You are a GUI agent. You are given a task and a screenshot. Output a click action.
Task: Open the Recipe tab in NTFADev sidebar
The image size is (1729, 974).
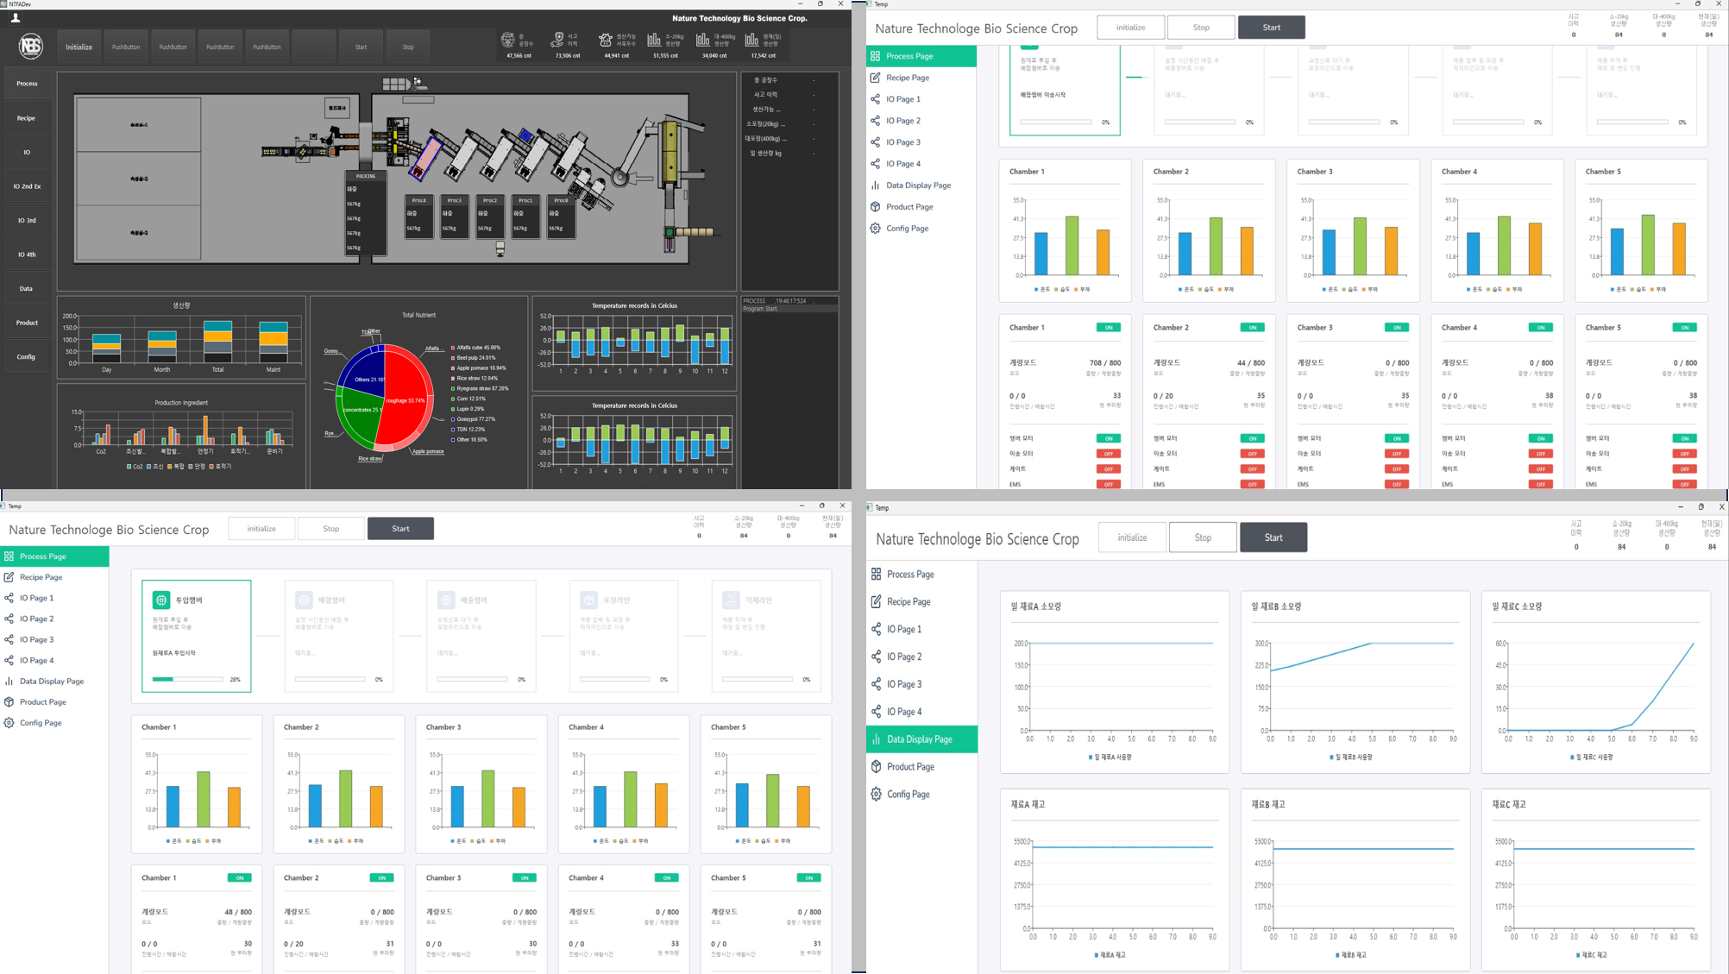click(27, 118)
